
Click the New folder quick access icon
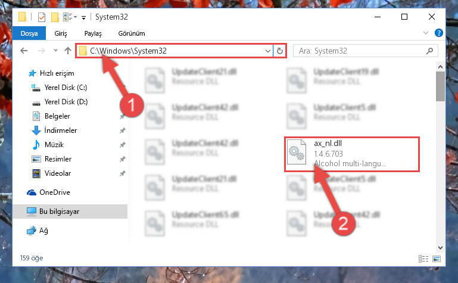[55, 17]
